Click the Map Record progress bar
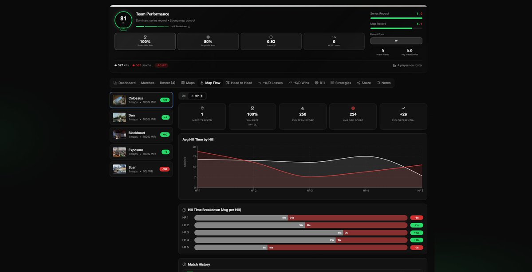The image size is (532, 272). (396, 28)
